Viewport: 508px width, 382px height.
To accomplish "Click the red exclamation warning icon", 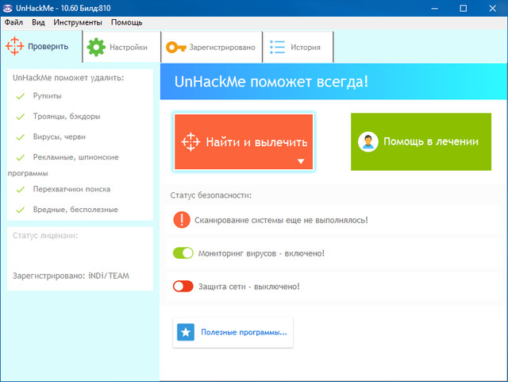I will click(x=183, y=220).
